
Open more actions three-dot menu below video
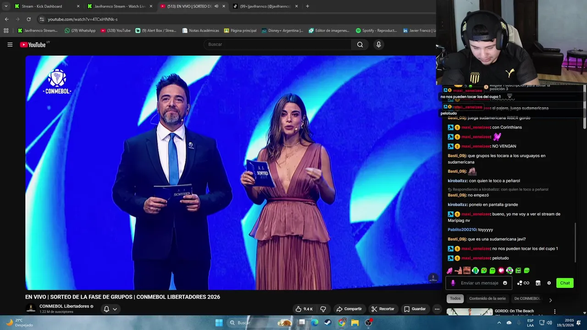click(437, 309)
